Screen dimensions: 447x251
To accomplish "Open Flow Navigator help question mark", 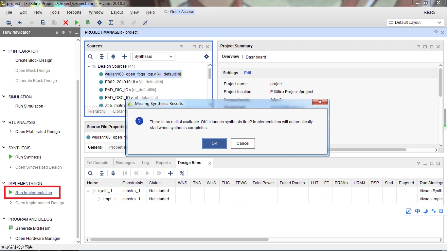I will pyautogui.click(x=70, y=32).
